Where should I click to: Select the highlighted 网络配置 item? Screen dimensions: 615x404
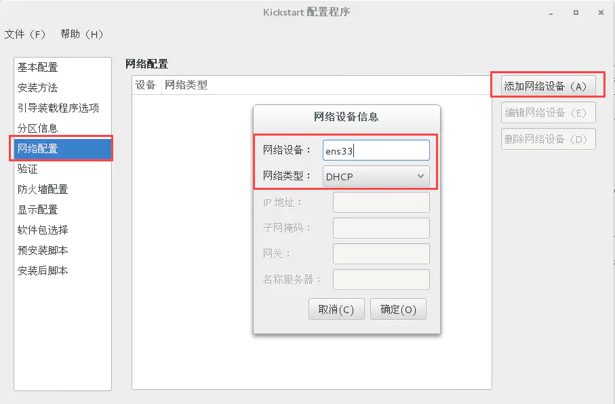click(x=63, y=148)
